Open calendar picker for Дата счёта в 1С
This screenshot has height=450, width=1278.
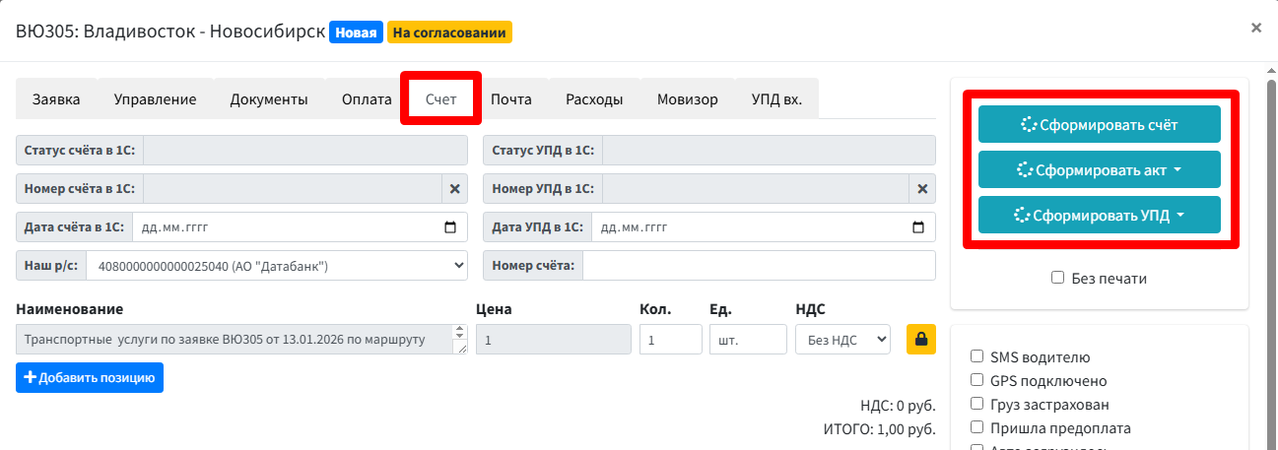click(451, 226)
